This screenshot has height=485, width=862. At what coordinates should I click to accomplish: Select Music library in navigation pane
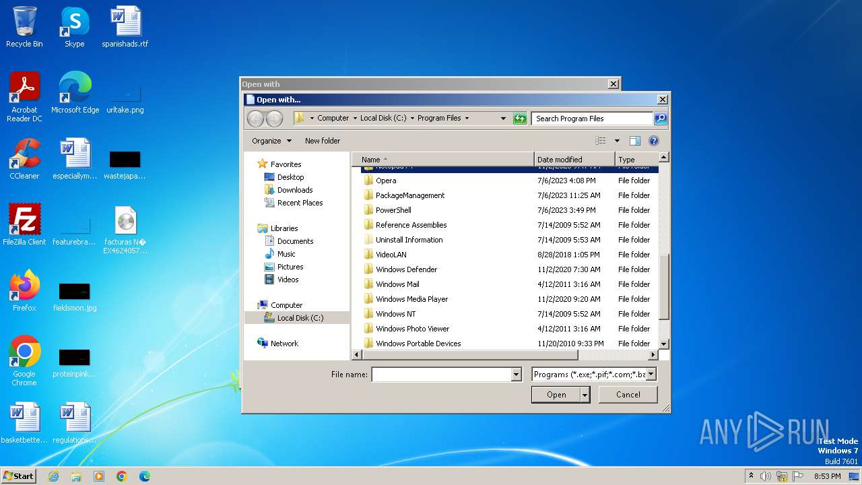tap(286, 254)
